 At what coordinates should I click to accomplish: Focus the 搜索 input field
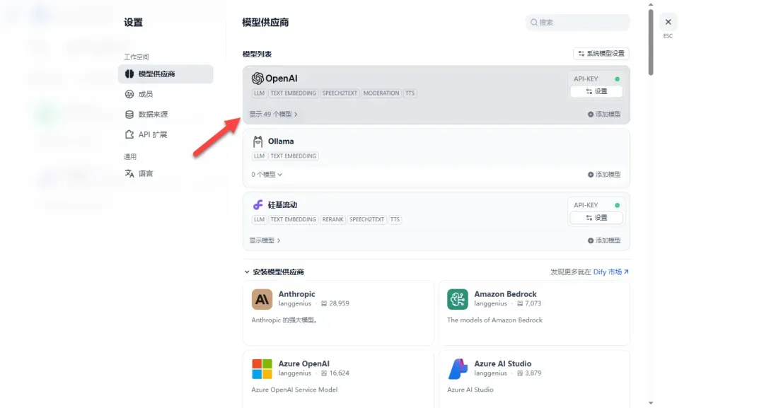coord(577,23)
